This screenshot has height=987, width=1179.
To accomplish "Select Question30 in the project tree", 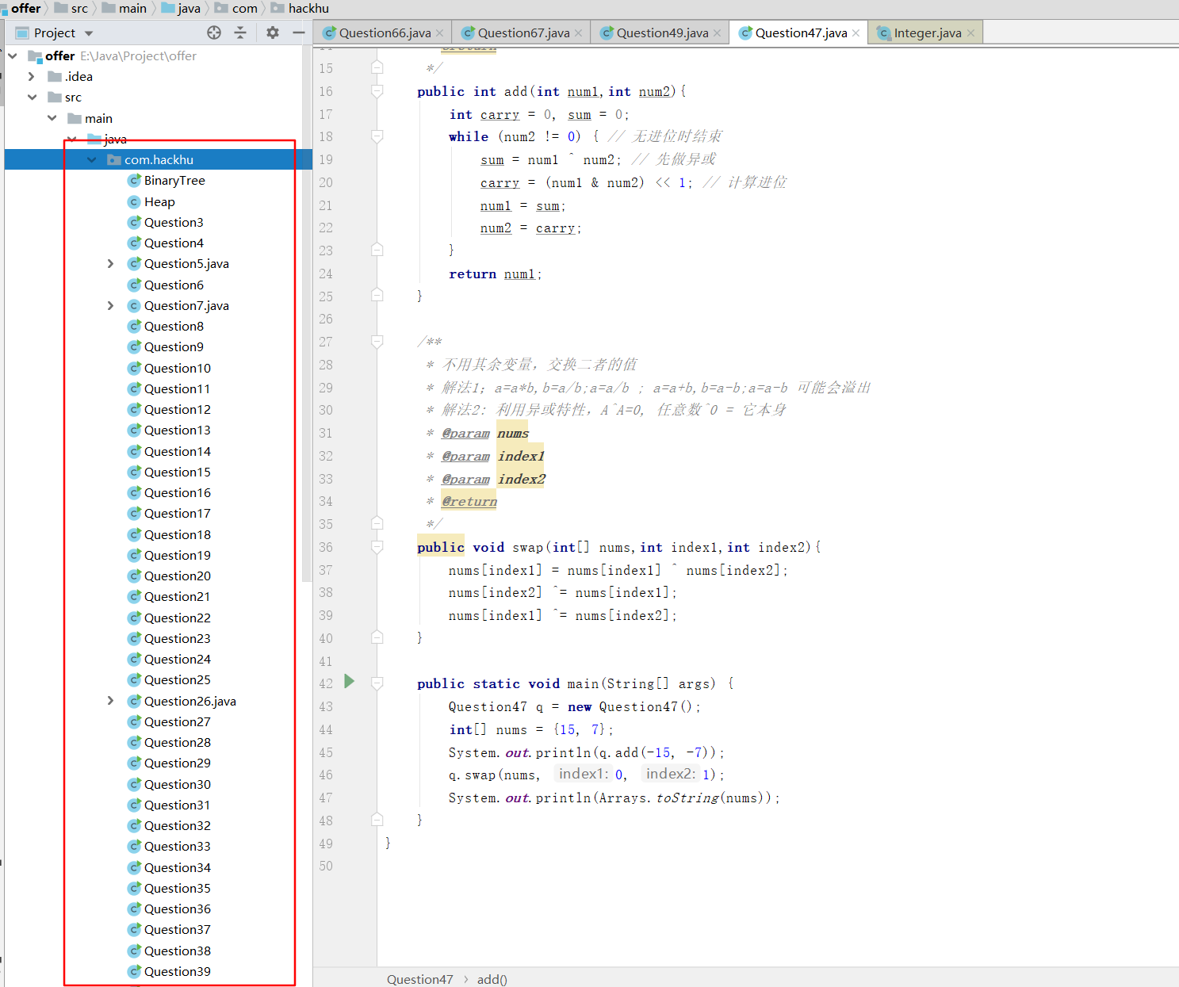I will coord(177,784).
